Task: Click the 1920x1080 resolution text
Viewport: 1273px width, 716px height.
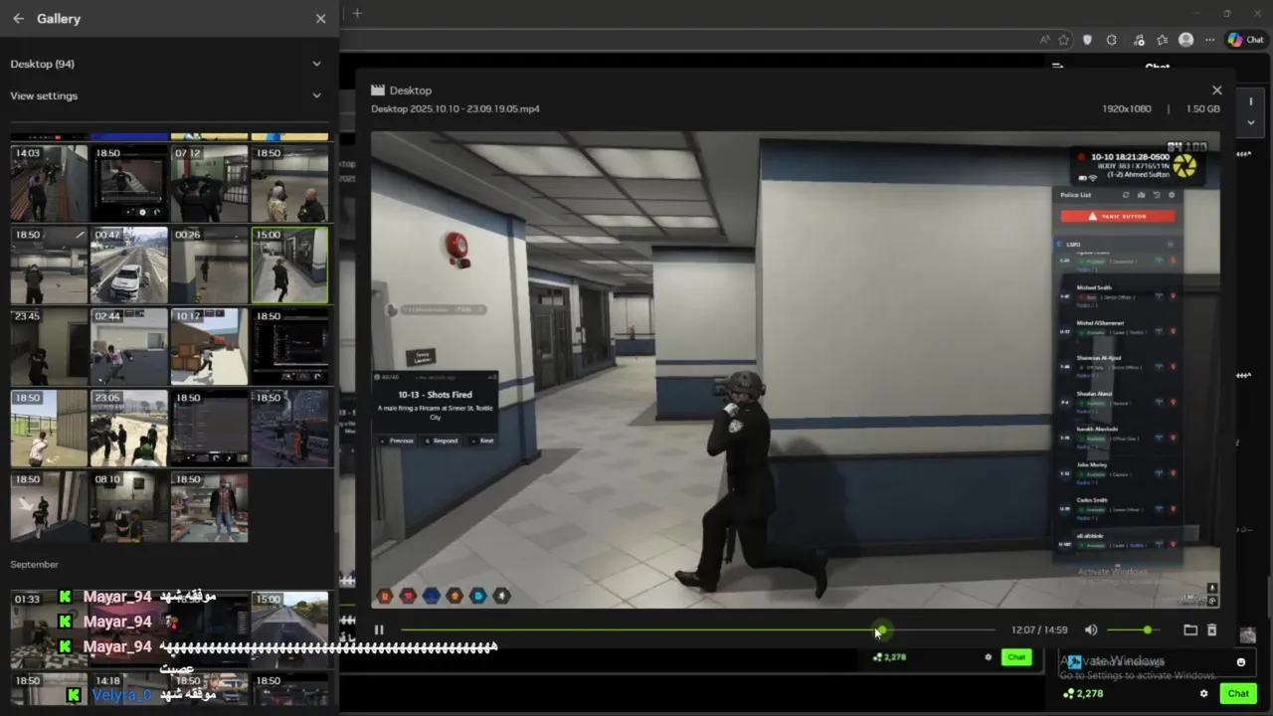Action: (1126, 108)
